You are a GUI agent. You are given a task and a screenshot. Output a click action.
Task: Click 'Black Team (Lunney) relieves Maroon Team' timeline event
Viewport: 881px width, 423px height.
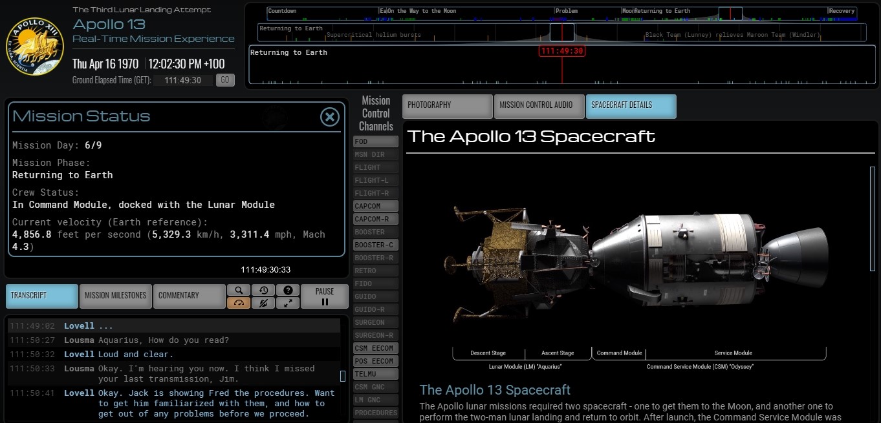click(x=732, y=35)
